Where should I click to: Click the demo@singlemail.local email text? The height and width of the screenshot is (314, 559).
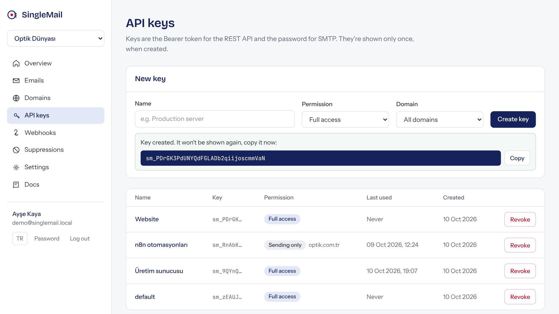pos(42,223)
